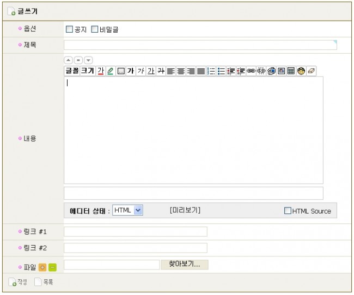
Task: Click inside the 내용 editor body
Action: click(x=193, y=130)
